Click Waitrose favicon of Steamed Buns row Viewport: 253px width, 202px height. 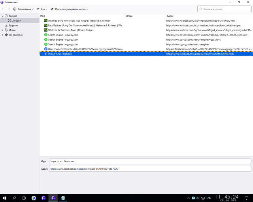[x=46, y=21]
